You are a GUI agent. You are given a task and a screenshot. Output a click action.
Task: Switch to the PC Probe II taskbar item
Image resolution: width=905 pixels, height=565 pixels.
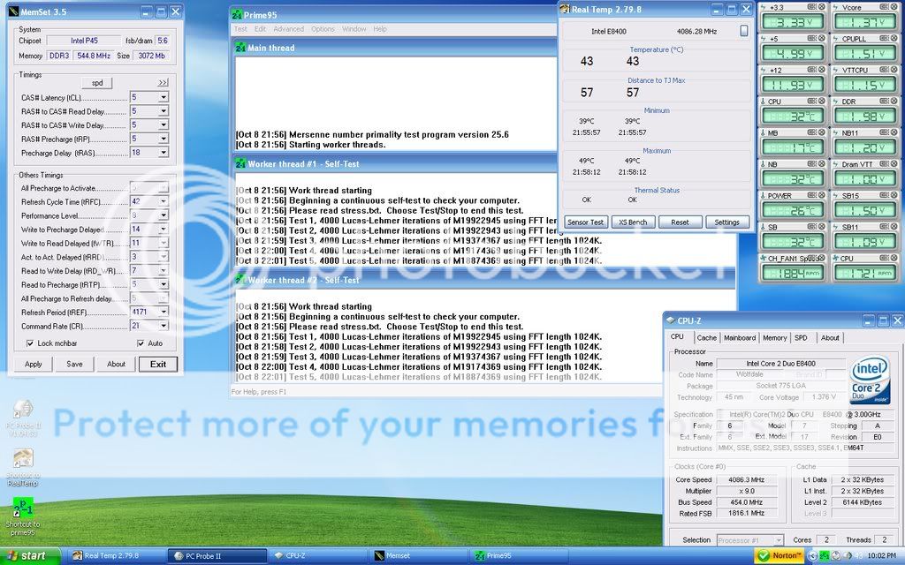click(x=217, y=556)
